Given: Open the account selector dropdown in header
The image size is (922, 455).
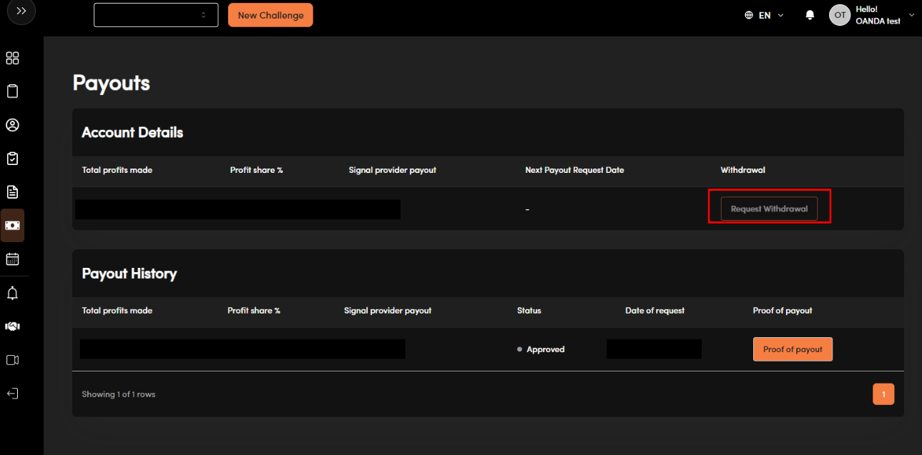Looking at the screenshot, I should (156, 15).
